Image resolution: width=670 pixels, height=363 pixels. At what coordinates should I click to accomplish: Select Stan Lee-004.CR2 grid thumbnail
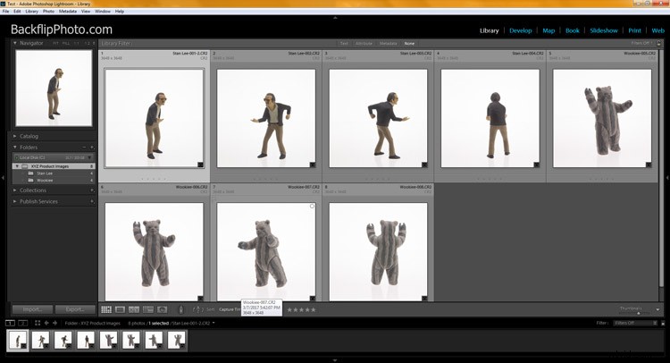490,118
